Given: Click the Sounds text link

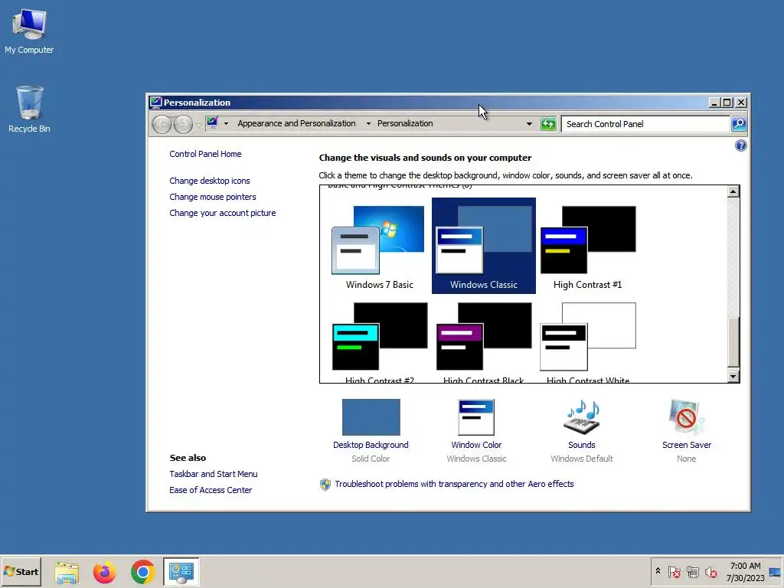Looking at the screenshot, I should (x=582, y=445).
